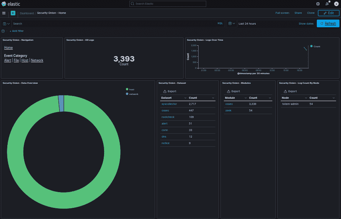
Task: Click the ossec dataset entry
Action: coord(165,111)
